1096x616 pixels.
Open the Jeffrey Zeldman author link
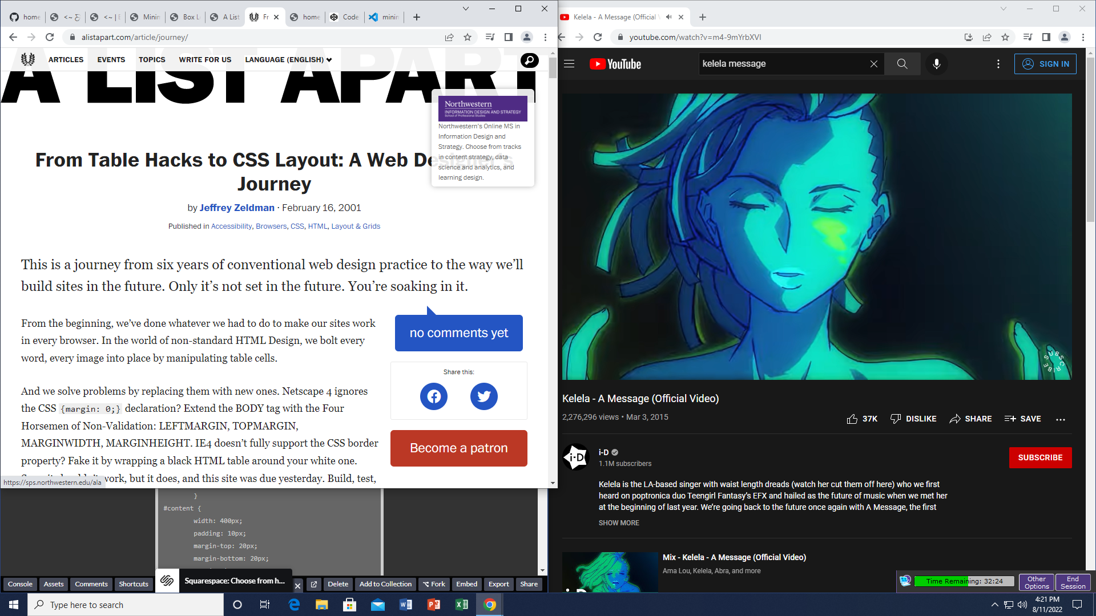point(237,208)
